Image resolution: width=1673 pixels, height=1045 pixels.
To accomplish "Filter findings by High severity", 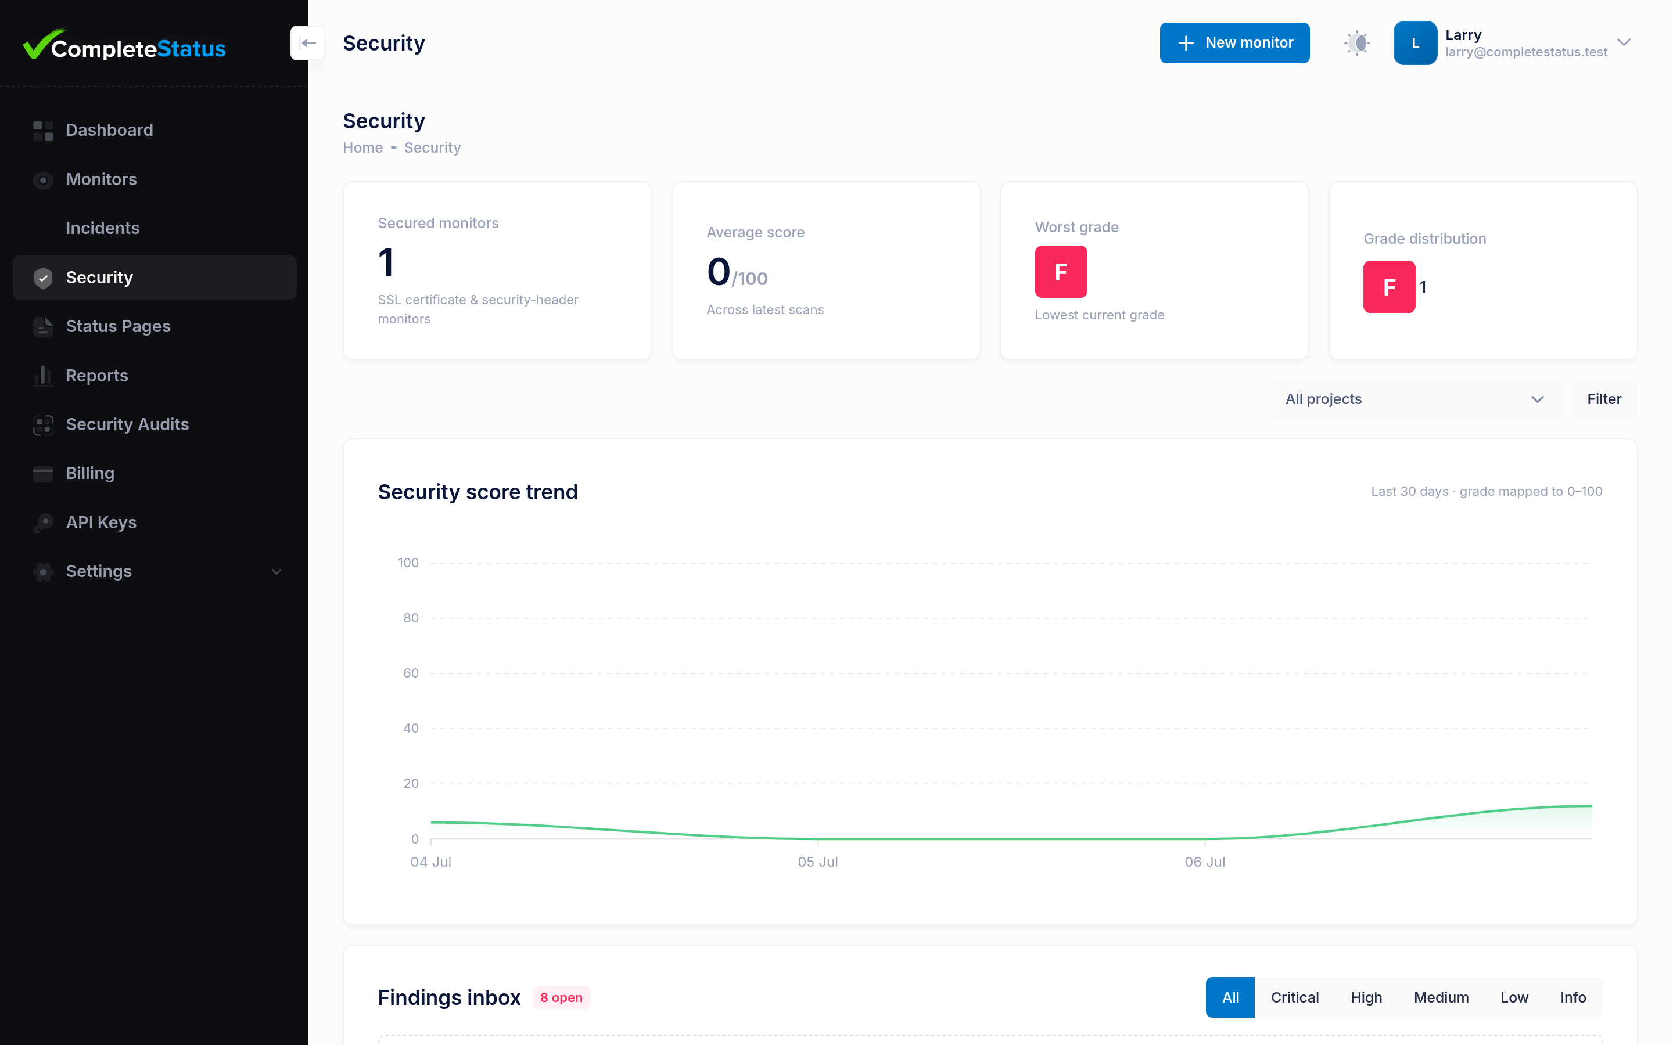I will coord(1366,997).
